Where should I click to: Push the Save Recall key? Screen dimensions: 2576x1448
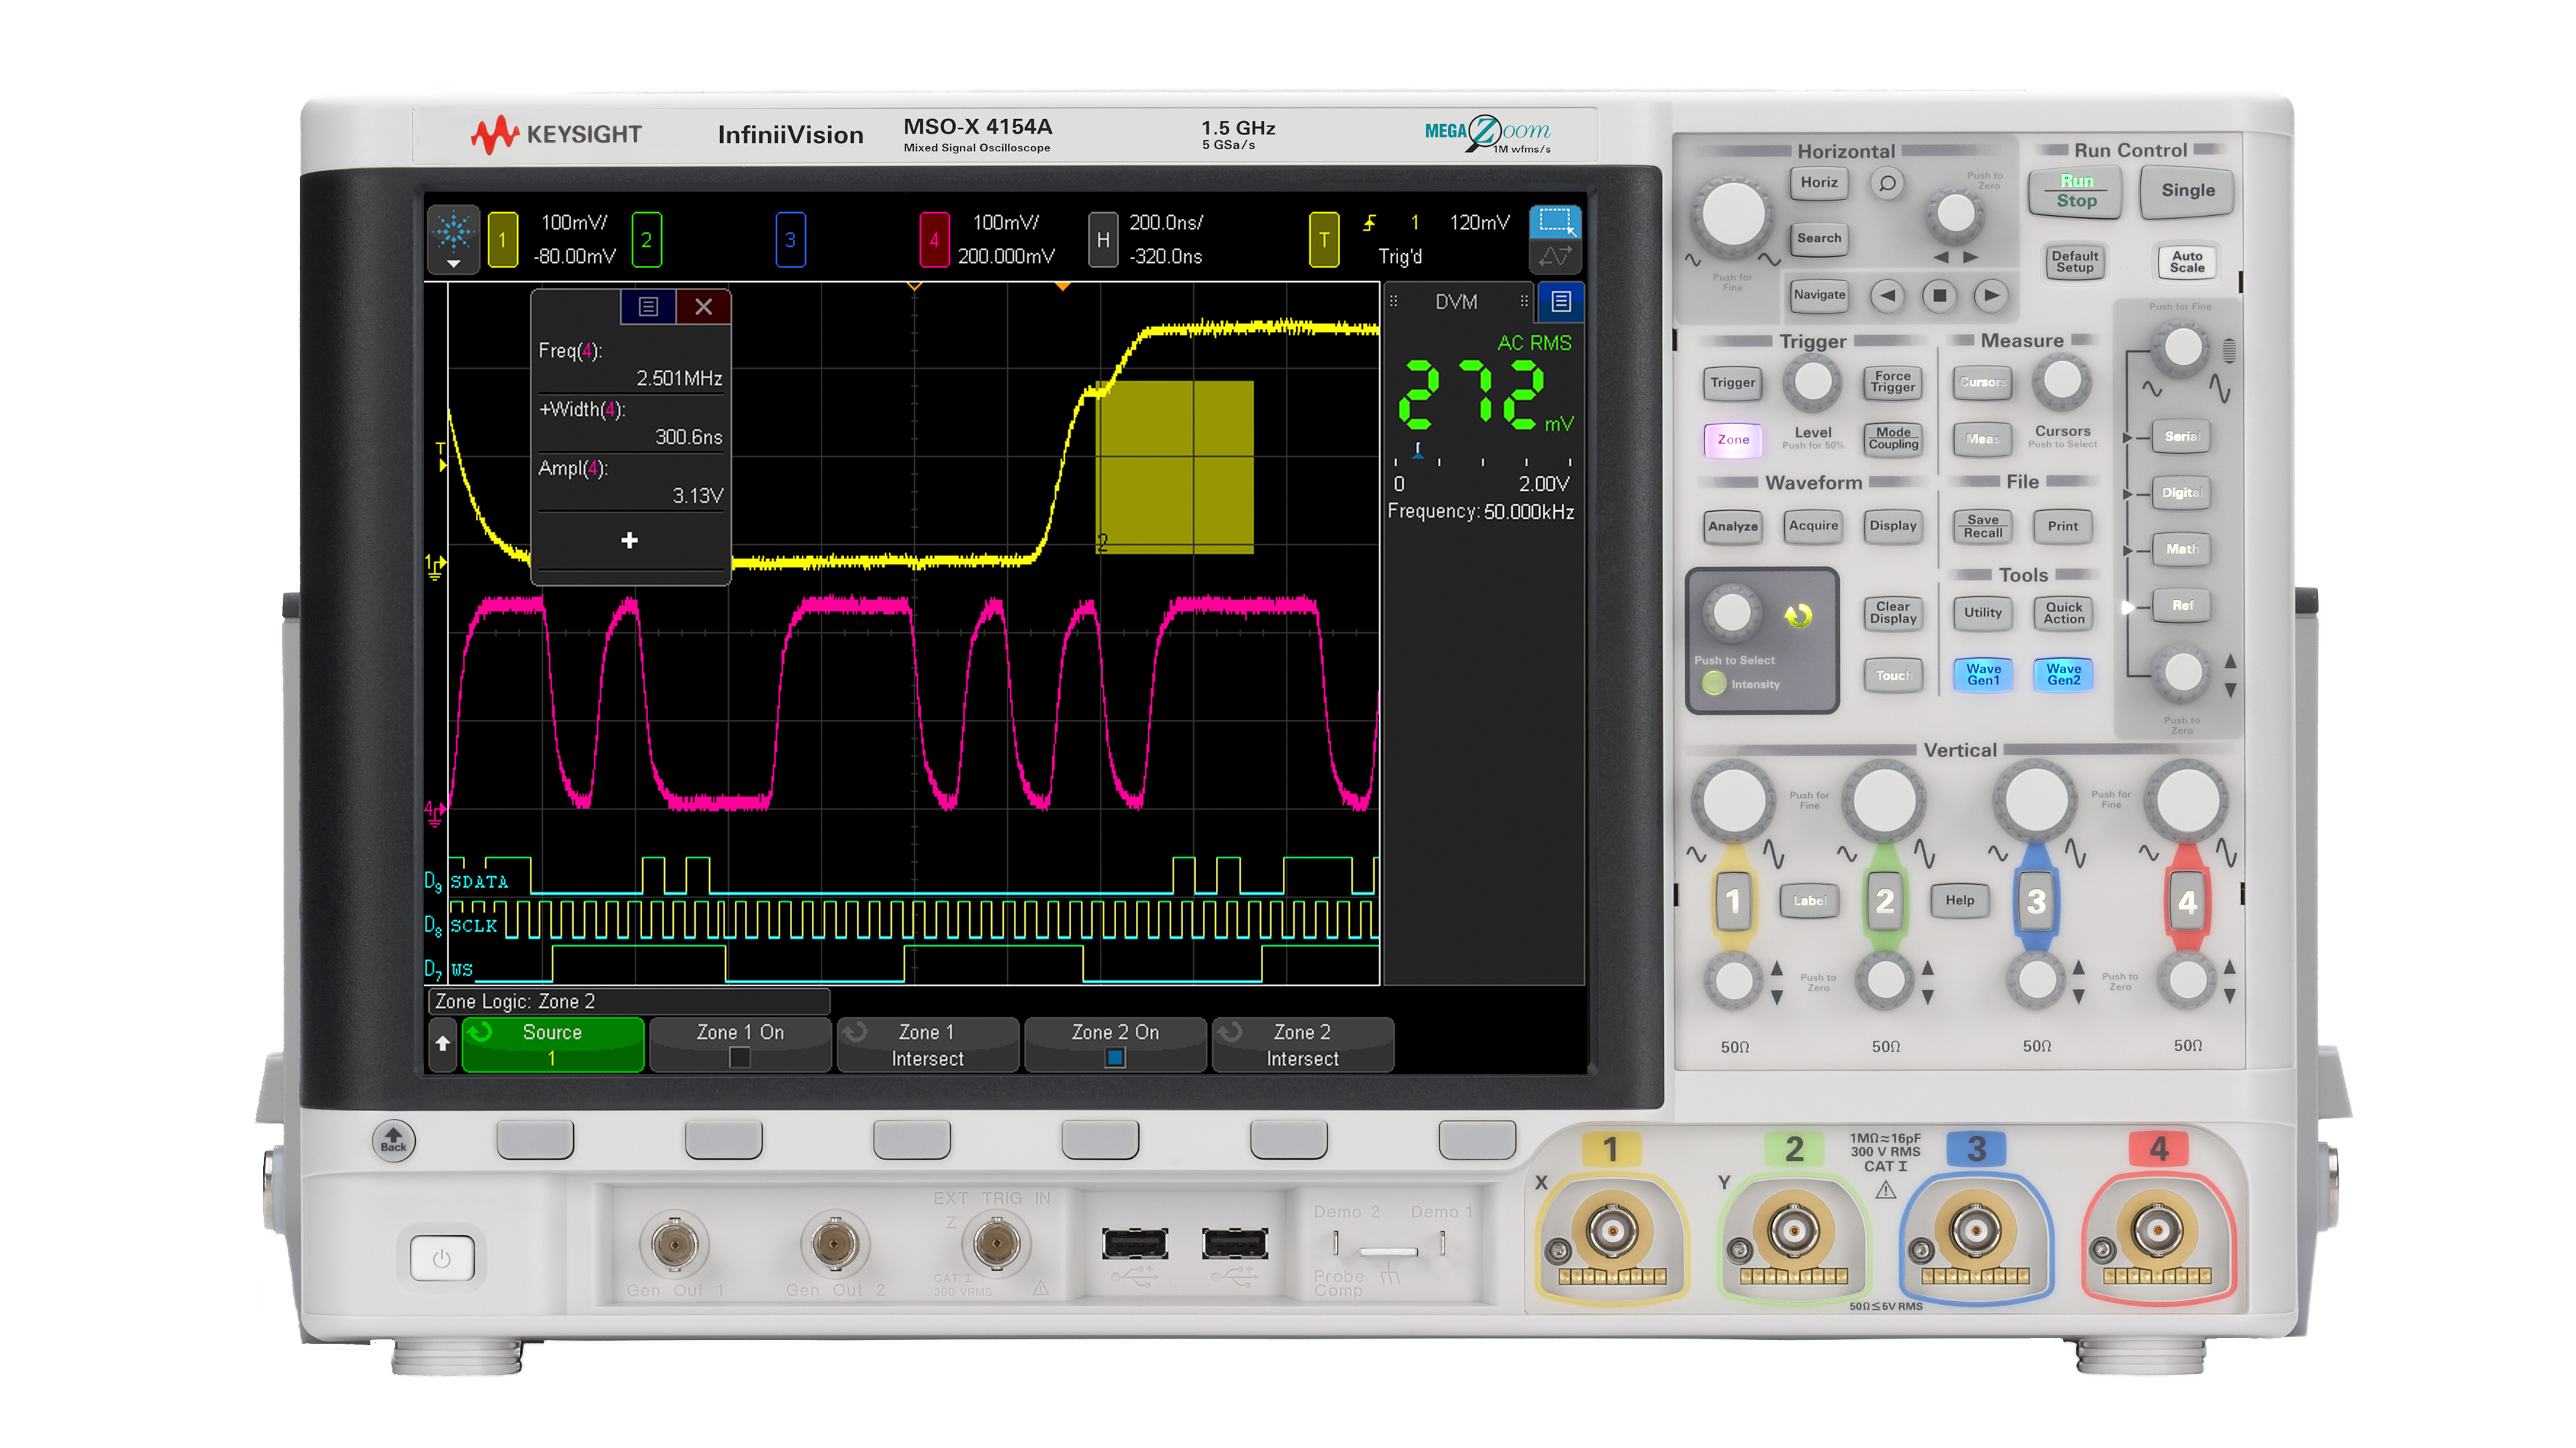tap(1982, 526)
